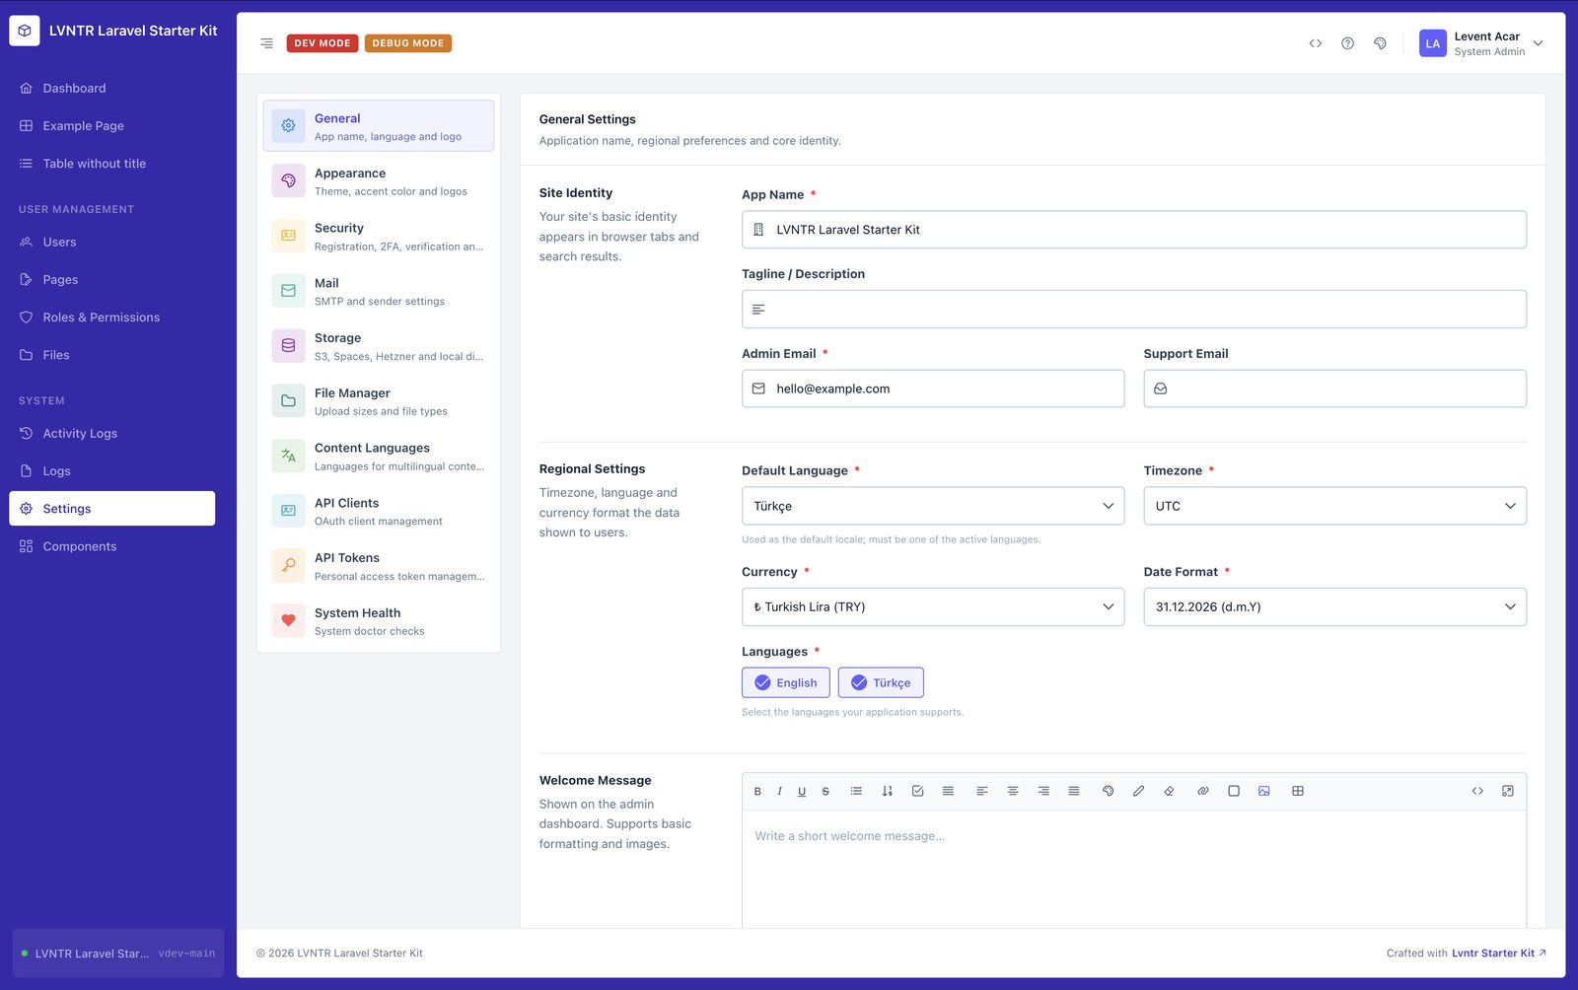Switch the editor to source code view
Screen dimensions: 1578x990
click(x=1477, y=791)
